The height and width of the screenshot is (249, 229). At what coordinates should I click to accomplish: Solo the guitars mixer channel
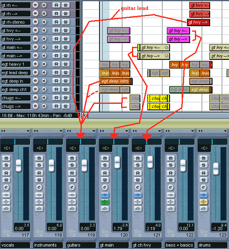[72, 165]
